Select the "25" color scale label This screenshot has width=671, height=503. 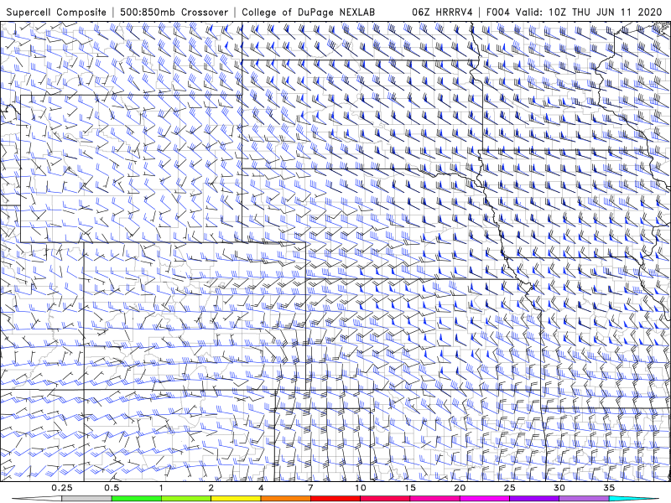[x=509, y=488]
